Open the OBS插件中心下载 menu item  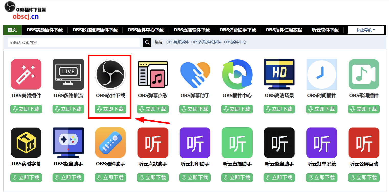point(146,30)
